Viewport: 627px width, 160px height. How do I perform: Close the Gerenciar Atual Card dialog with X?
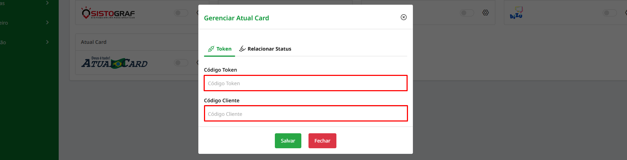click(x=404, y=17)
